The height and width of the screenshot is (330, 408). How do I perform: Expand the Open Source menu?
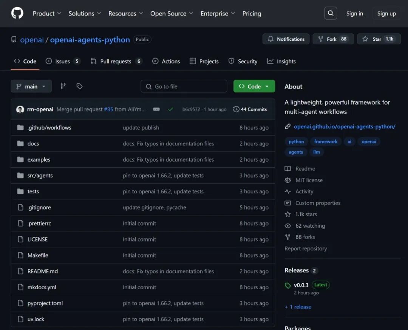click(172, 14)
